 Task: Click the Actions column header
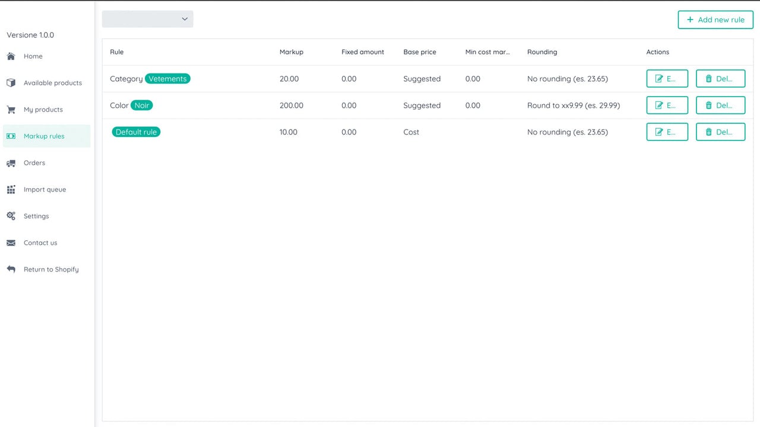coord(658,52)
